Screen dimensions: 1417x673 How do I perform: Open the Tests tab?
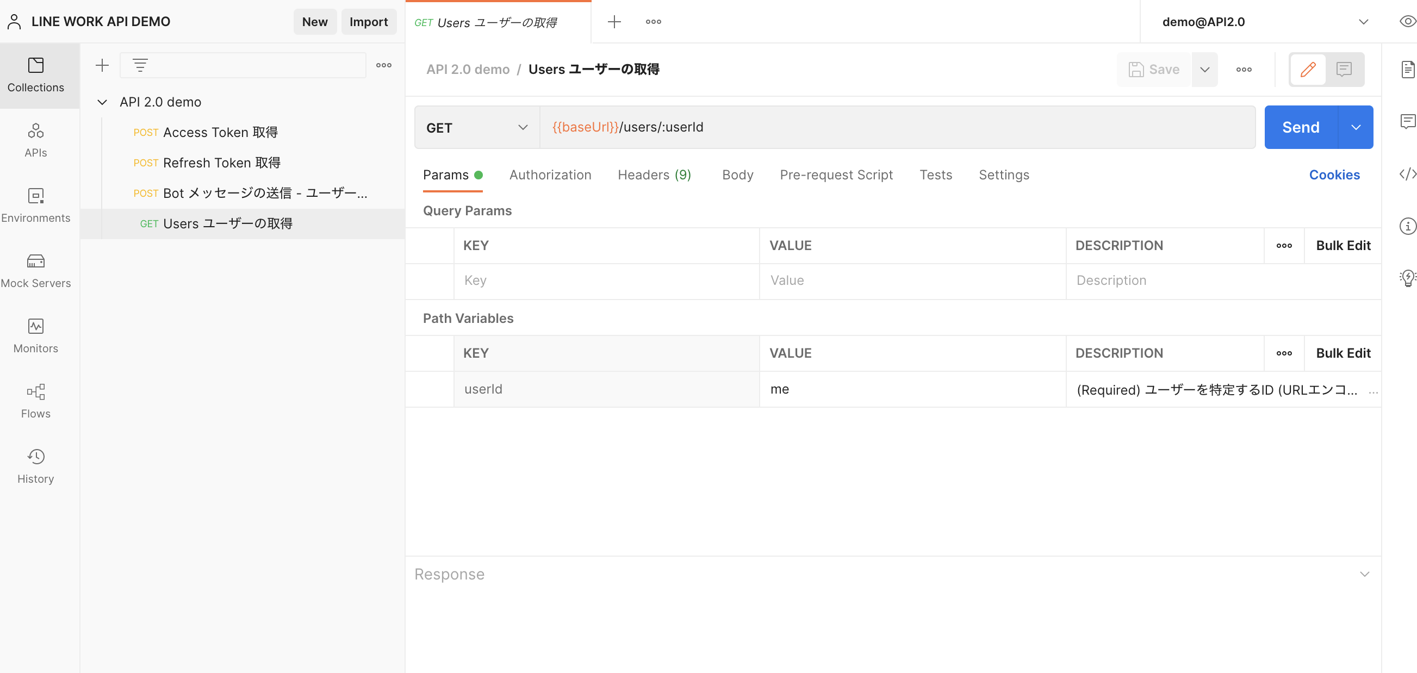pos(936,175)
